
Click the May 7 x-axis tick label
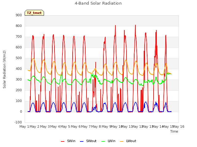(86, 126)
